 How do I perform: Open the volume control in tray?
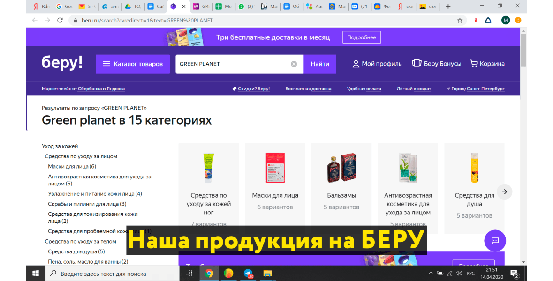[459, 273]
